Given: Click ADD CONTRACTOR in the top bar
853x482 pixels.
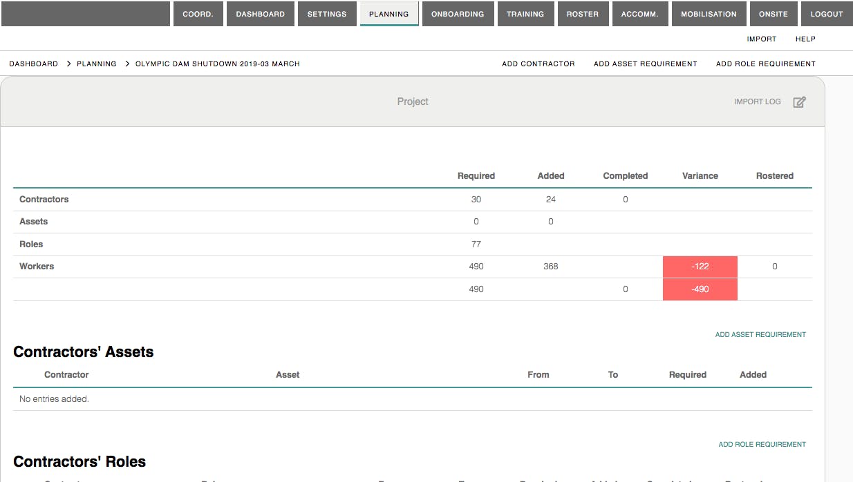Looking at the screenshot, I should [538, 64].
